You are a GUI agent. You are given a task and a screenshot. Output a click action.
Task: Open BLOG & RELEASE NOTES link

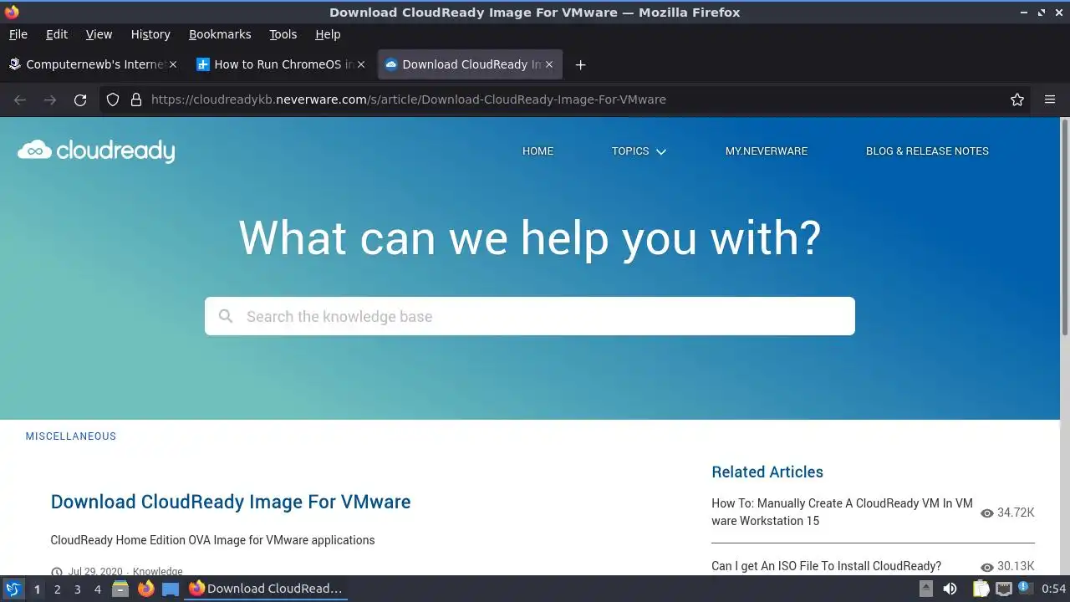pos(927,151)
